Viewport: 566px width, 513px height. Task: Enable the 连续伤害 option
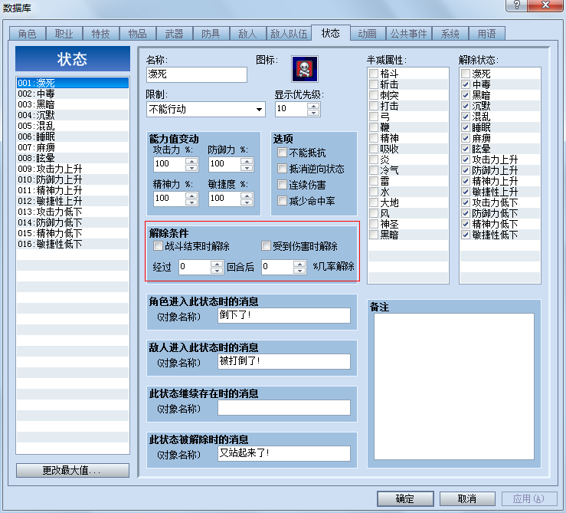[282, 184]
